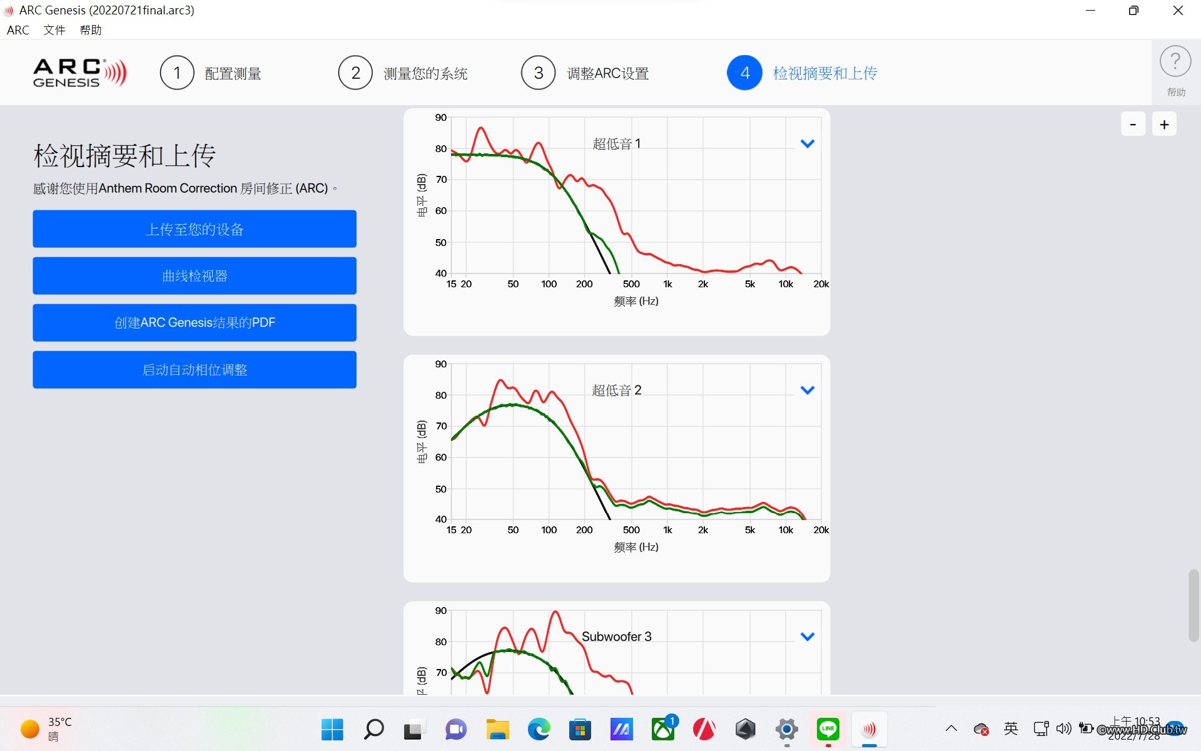Viewport: 1201px width, 751px height.
Task: Zoom in graphs with plus button
Action: pos(1164,125)
